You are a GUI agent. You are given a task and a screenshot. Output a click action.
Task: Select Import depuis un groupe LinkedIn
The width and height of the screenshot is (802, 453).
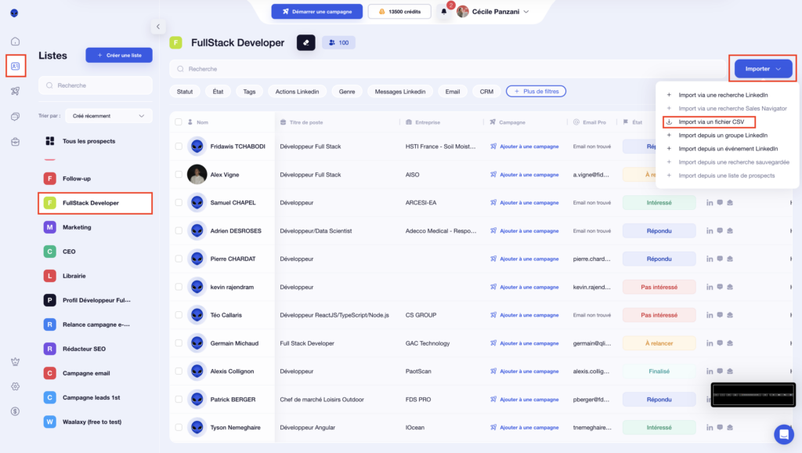click(x=722, y=135)
